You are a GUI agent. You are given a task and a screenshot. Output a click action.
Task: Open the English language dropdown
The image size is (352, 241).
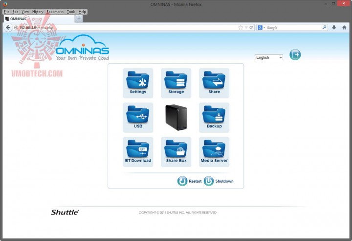[x=269, y=57]
